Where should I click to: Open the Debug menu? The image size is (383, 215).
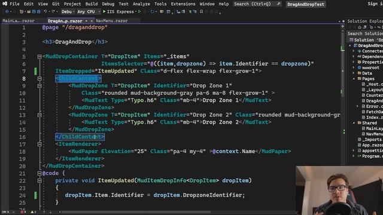pyautogui.click(x=108, y=4)
